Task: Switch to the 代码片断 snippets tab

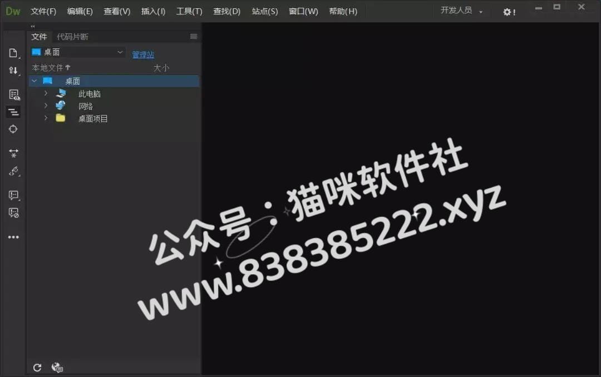Action: pyautogui.click(x=72, y=37)
